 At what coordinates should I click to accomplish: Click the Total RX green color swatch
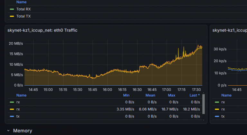coord(12,9)
